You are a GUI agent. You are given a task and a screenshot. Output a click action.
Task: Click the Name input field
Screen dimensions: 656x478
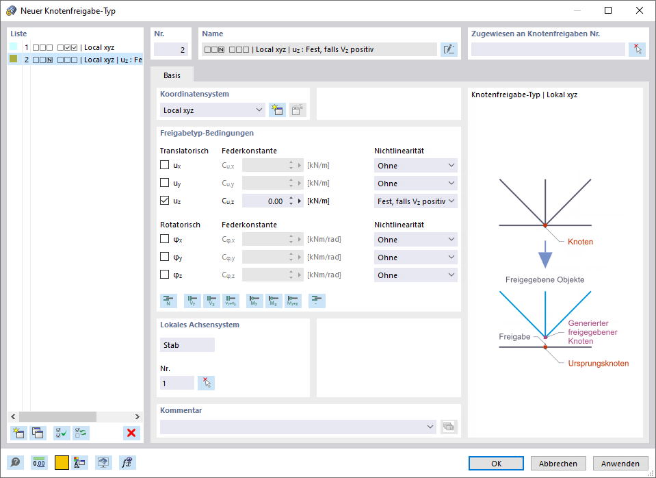[319, 49]
